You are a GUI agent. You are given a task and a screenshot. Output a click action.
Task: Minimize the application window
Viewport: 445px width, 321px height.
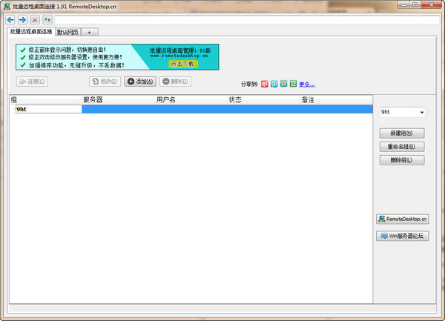[404, 5]
